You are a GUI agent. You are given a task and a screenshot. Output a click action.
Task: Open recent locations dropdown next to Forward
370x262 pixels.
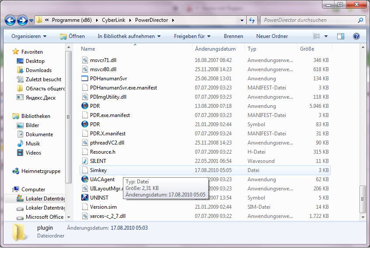click(31, 21)
